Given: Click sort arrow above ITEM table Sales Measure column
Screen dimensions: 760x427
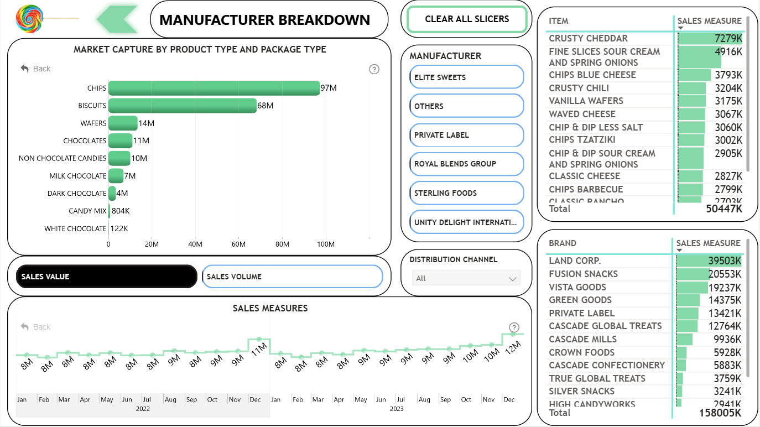Looking at the screenshot, I should click(x=681, y=28).
